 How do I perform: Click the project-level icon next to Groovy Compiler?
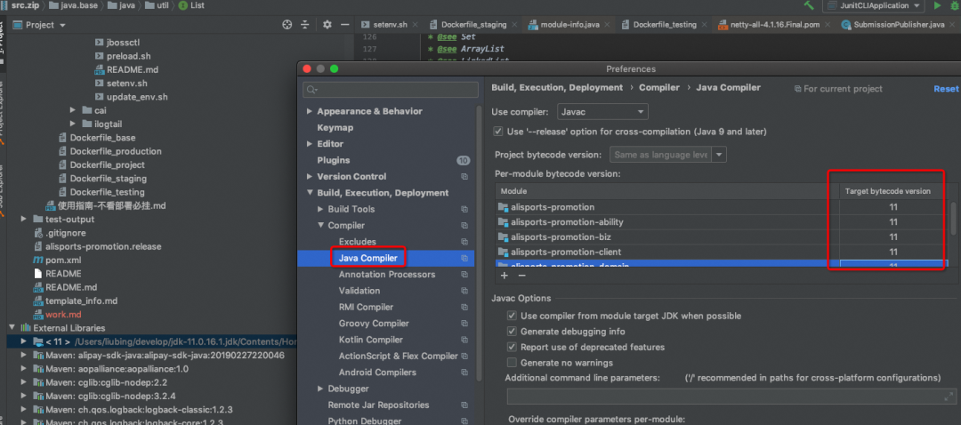pos(464,324)
